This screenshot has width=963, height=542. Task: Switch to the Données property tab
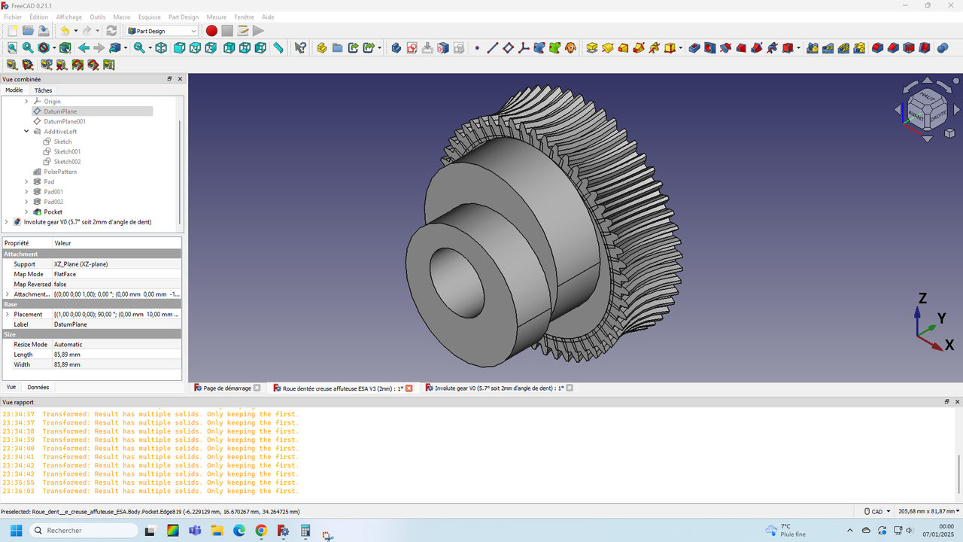pos(38,387)
